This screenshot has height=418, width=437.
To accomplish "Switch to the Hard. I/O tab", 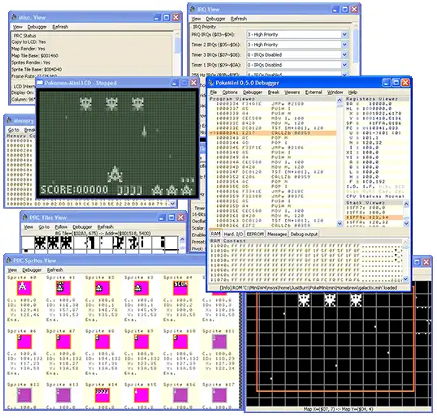I will (x=234, y=235).
